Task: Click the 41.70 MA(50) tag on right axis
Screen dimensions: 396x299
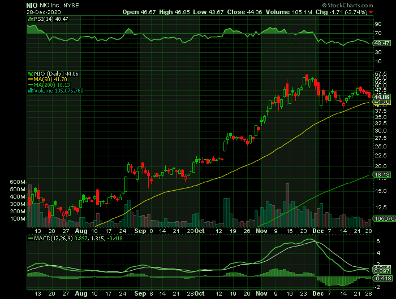Action: coord(382,102)
